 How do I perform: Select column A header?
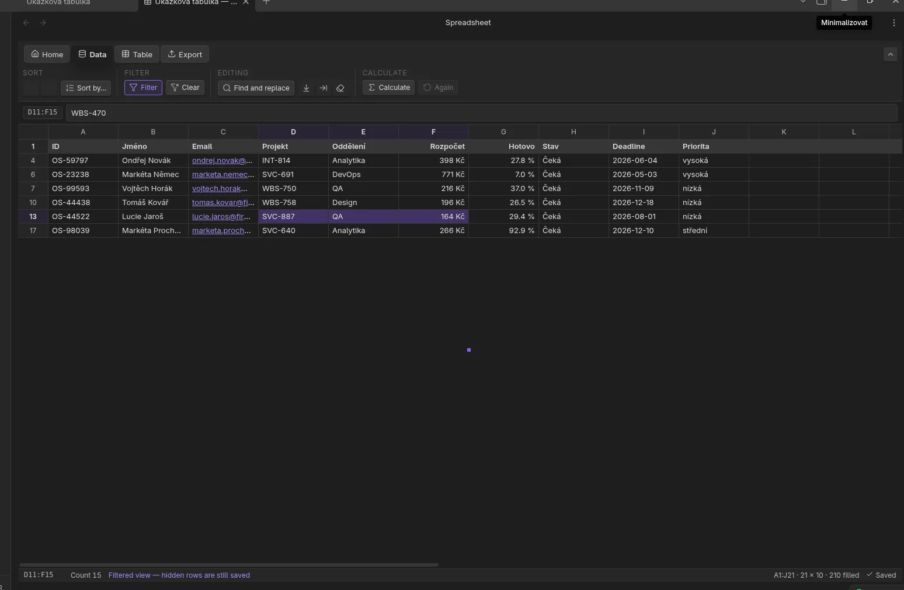[x=83, y=132]
